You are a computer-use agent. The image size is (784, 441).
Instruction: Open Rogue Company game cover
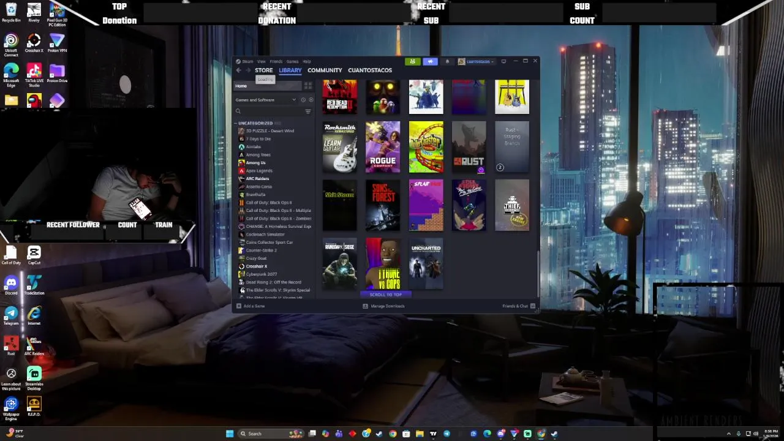tap(383, 147)
